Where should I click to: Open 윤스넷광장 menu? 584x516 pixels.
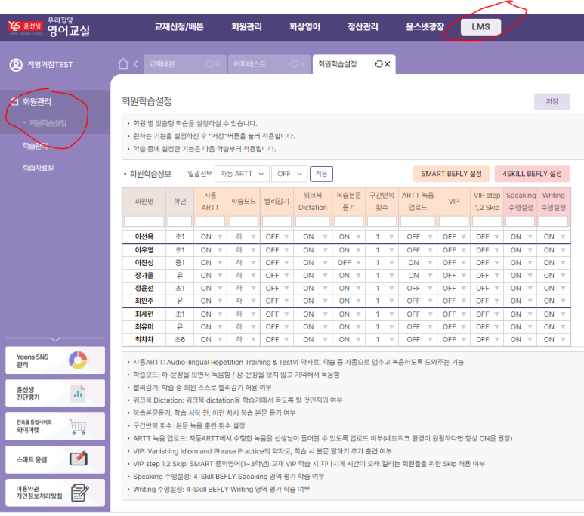tap(425, 27)
